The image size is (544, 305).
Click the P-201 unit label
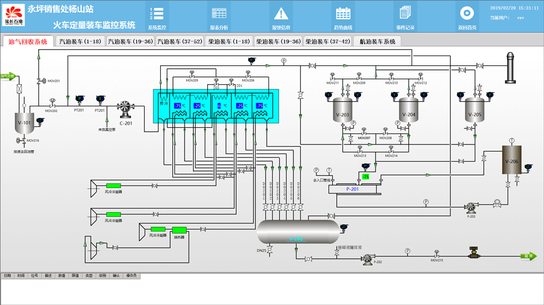(353, 188)
